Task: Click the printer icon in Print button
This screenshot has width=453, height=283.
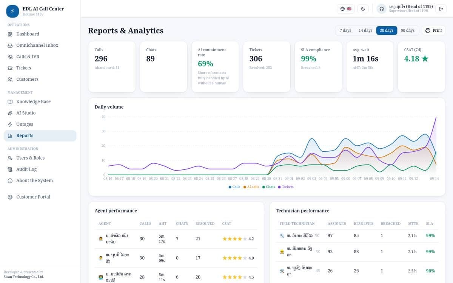Action: [x=428, y=30]
